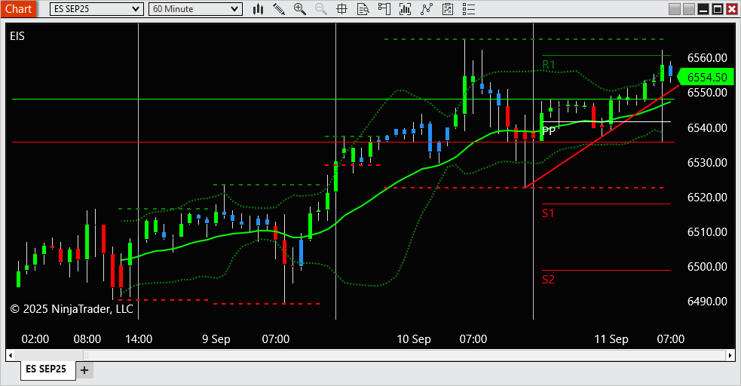The width and height of the screenshot is (741, 386).
Task: Click the first gray window link button
Action: point(675,9)
